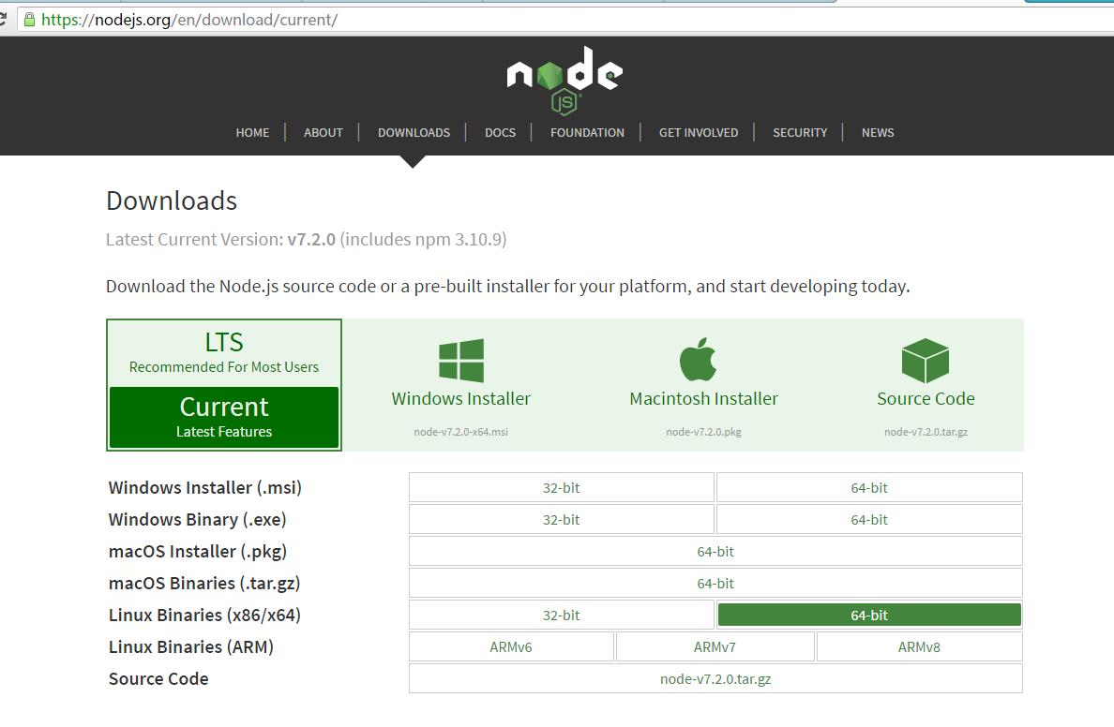Click the small node-v7.2.0.tar.gz text under Source Code
The width and height of the screenshot is (1114, 727).
[926, 432]
